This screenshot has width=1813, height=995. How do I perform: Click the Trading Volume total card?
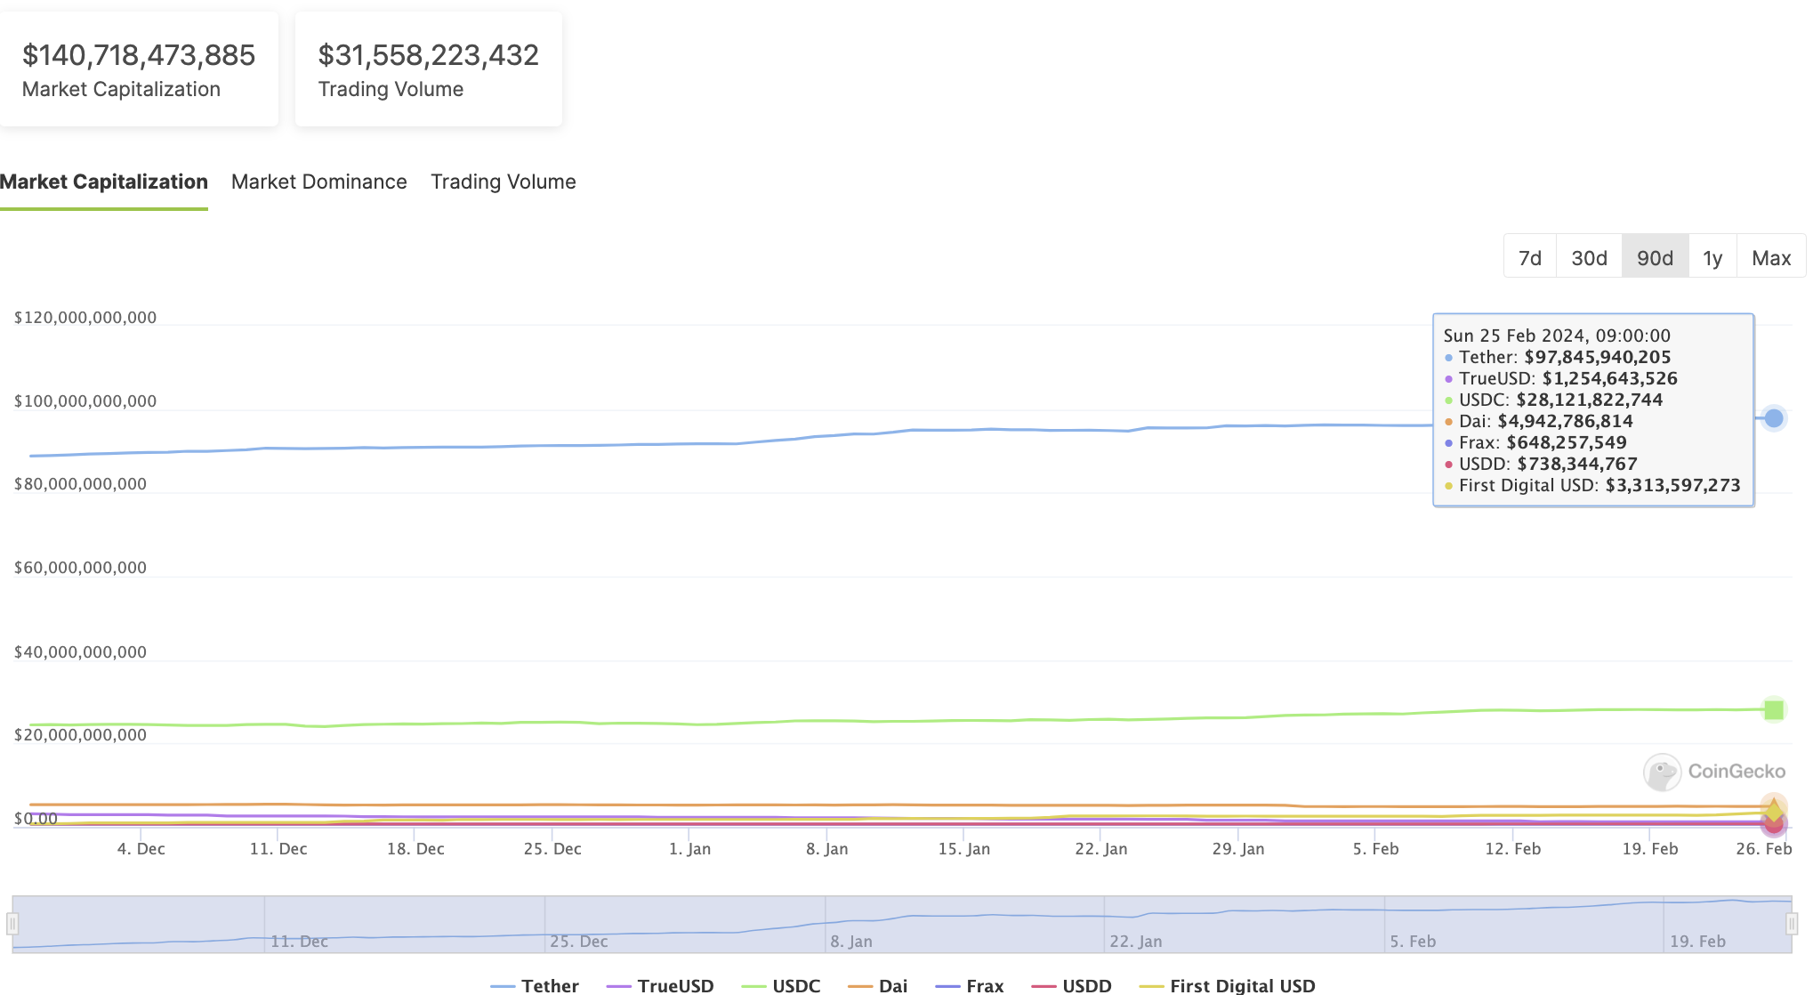(429, 69)
